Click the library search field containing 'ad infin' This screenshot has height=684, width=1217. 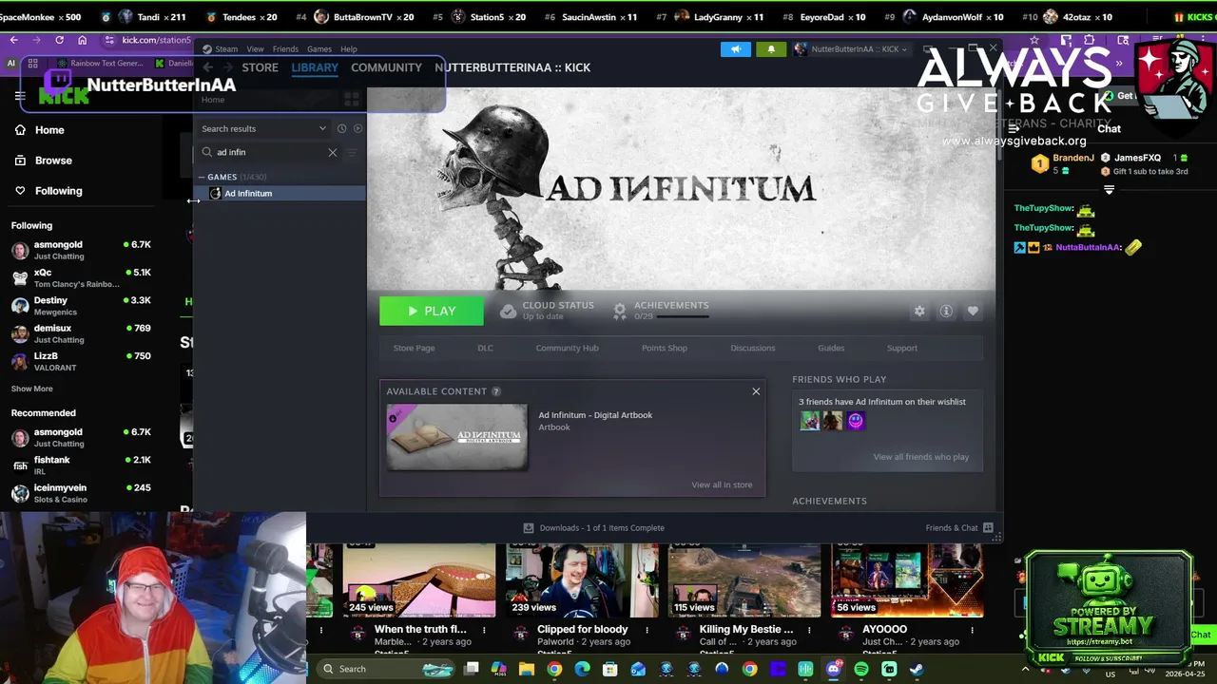270,152
